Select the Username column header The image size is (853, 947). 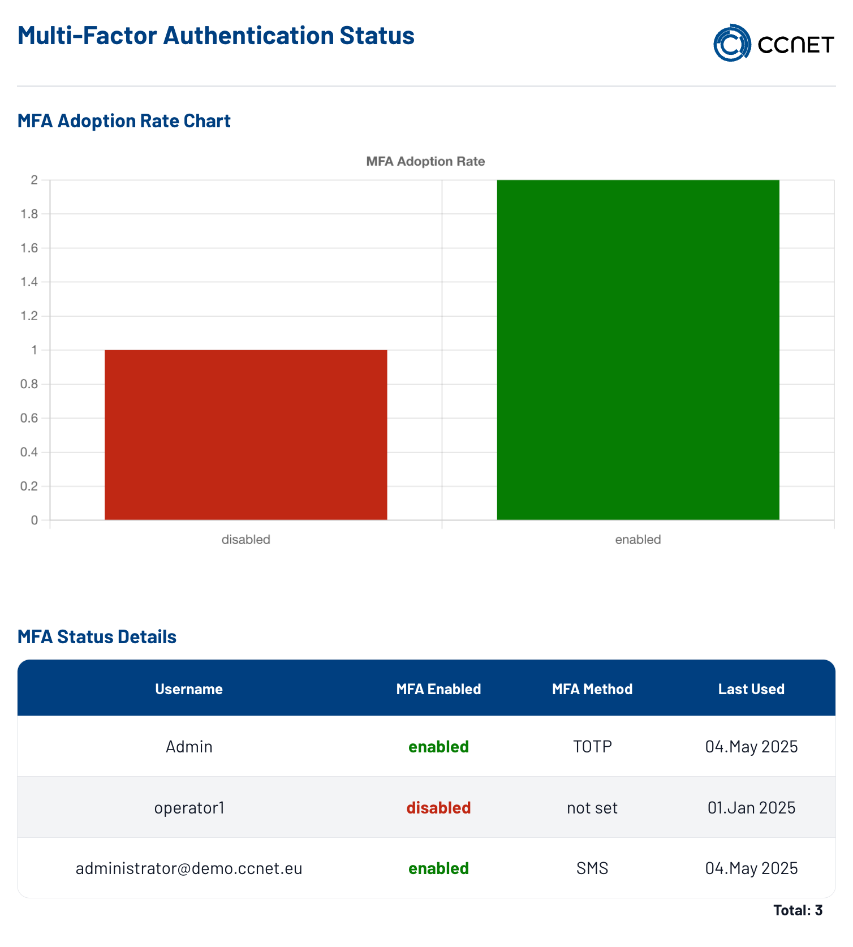[x=189, y=689]
